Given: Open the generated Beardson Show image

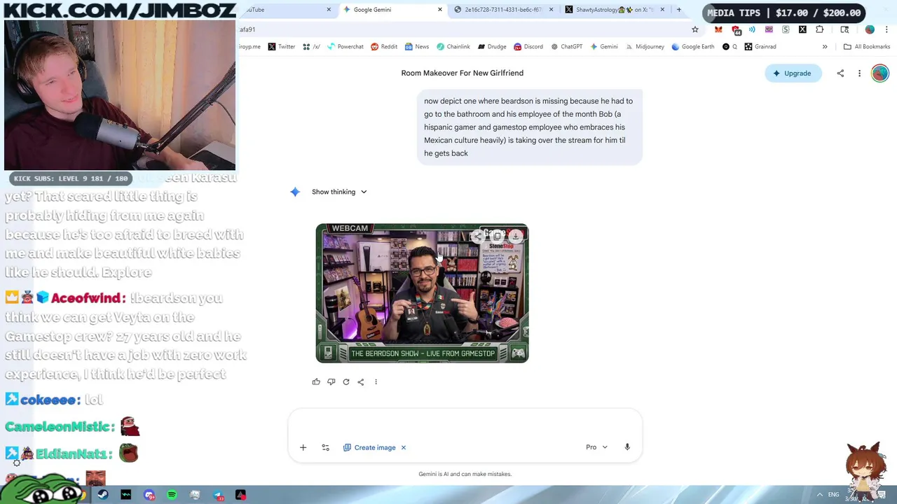Looking at the screenshot, I should pos(422,293).
